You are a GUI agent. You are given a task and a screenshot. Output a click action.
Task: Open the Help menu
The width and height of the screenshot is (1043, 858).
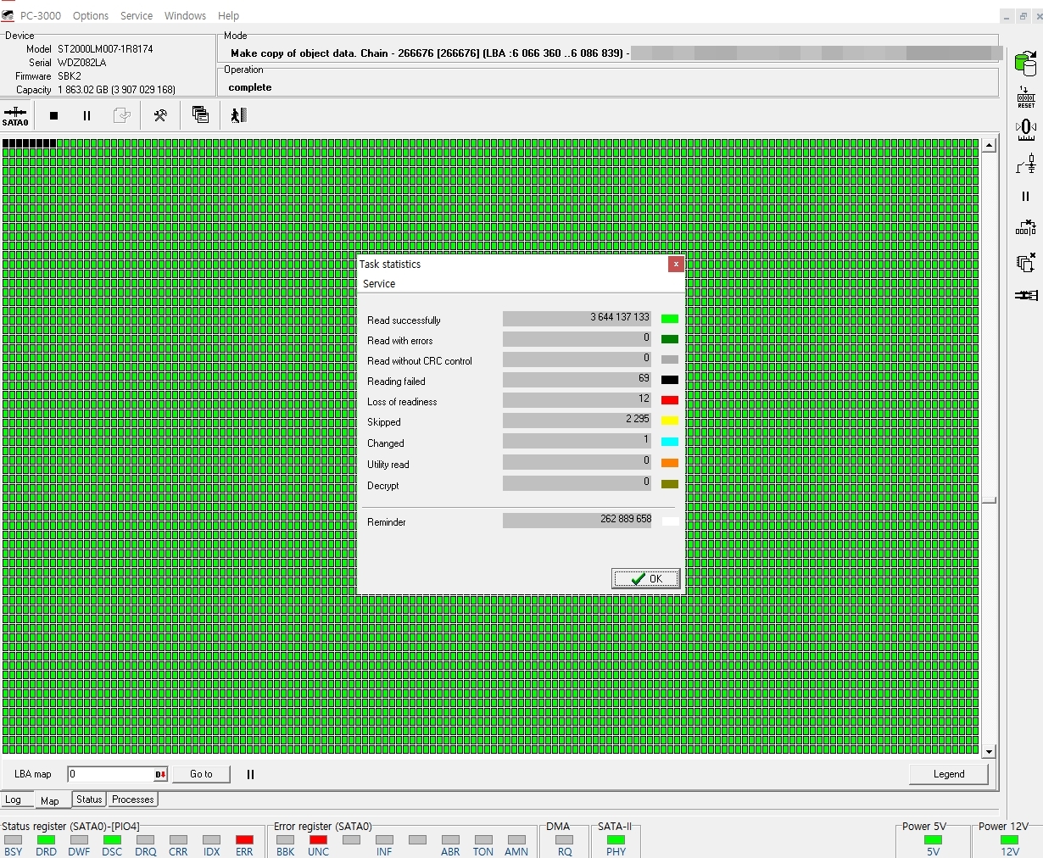pos(229,15)
